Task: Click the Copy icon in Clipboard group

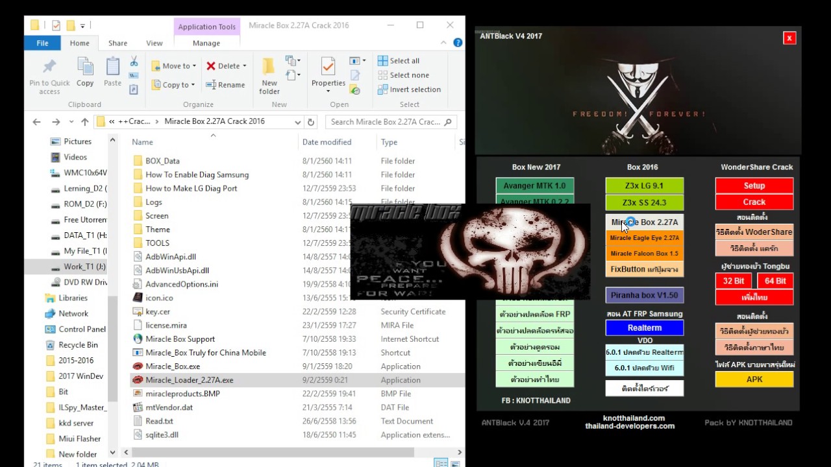Action: coord(85,66)
